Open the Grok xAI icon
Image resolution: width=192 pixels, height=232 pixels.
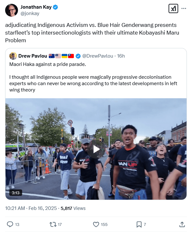173,9
